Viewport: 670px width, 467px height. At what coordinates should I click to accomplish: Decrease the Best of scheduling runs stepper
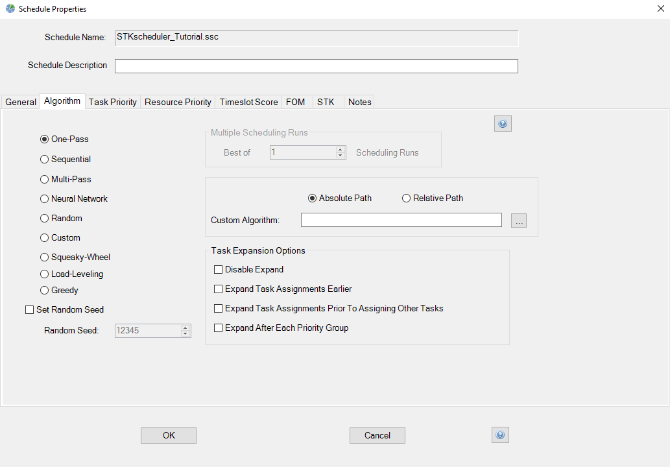pyautogui.click(x=340, y=156)
